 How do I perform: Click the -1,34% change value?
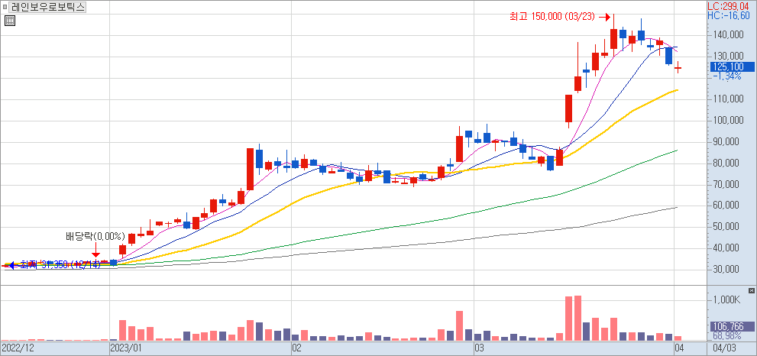click(x=726, y=76)
